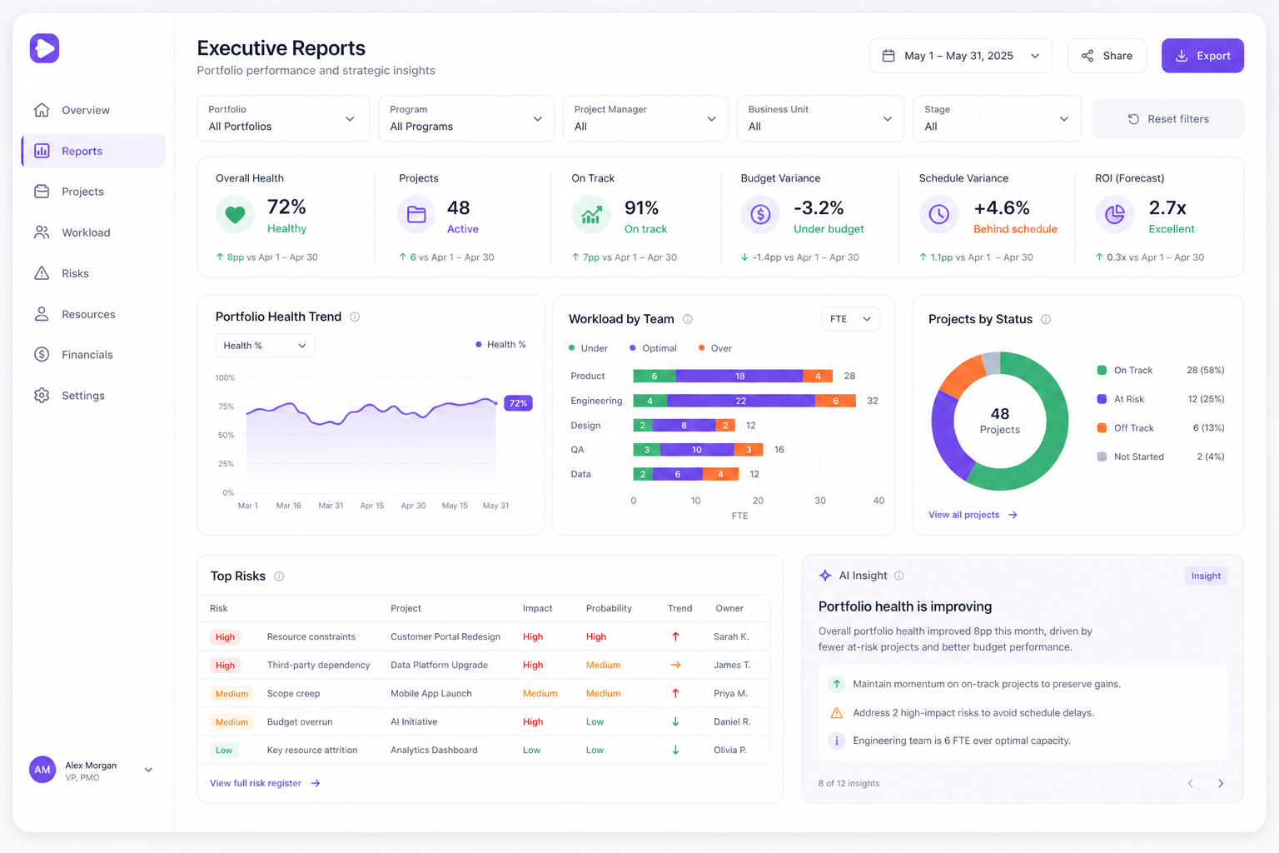
Task: Open the Health % metric dropdown
Action: (265, 346)
